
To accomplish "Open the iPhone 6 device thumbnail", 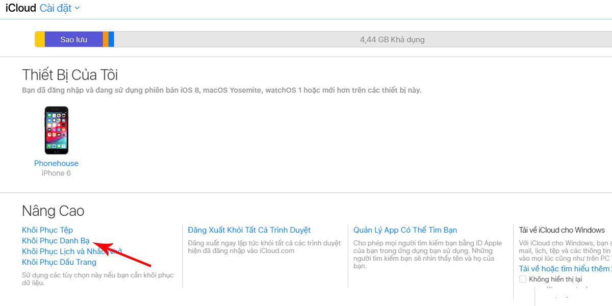I will click(56, 130).
